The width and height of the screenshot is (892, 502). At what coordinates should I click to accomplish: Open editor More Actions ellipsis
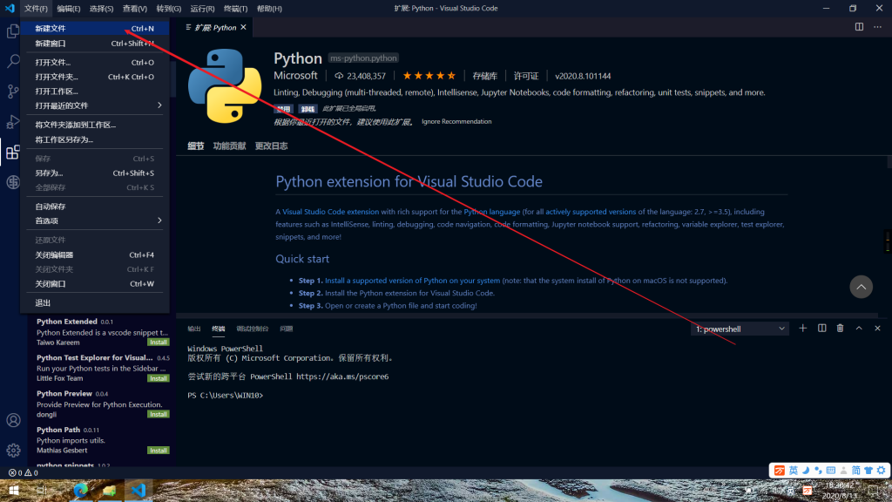tap(878, 27)
